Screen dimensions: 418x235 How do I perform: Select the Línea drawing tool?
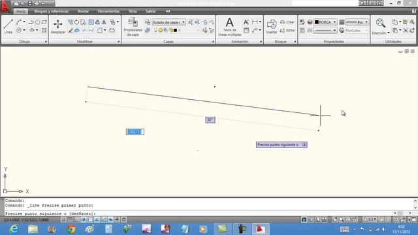(x=8, y=26)
